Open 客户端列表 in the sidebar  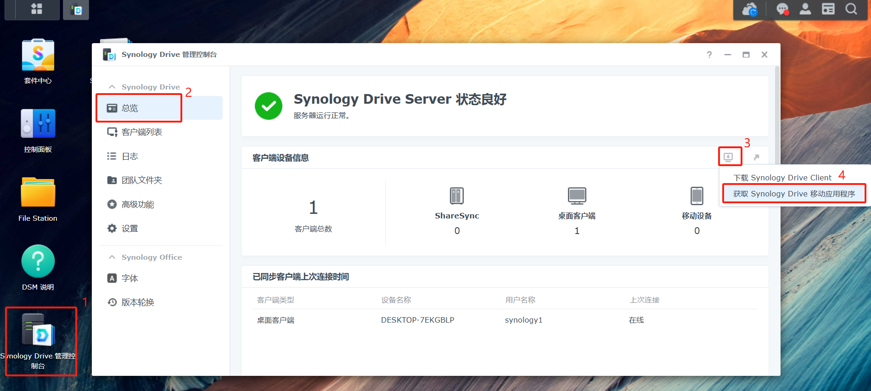[161, 132]
